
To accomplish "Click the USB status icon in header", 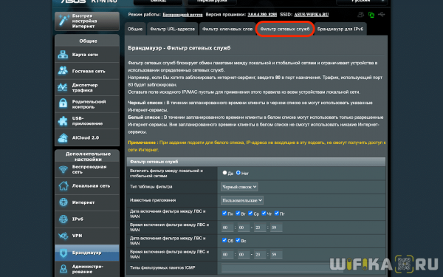I will point(382,14).
